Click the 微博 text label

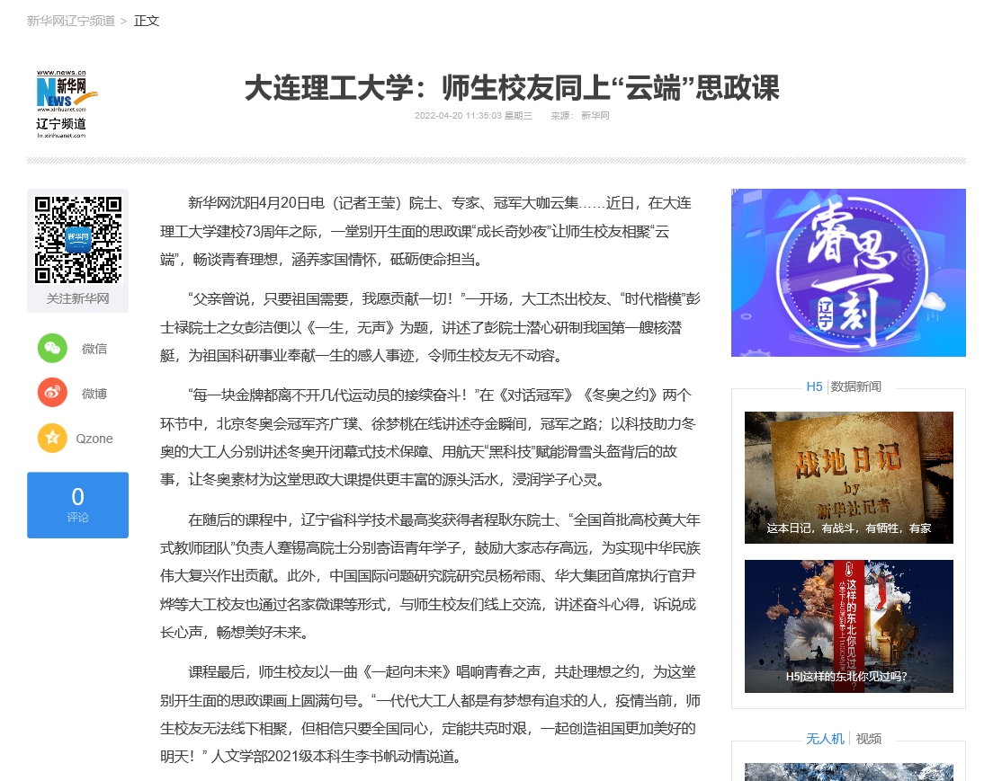pos(94,394)
